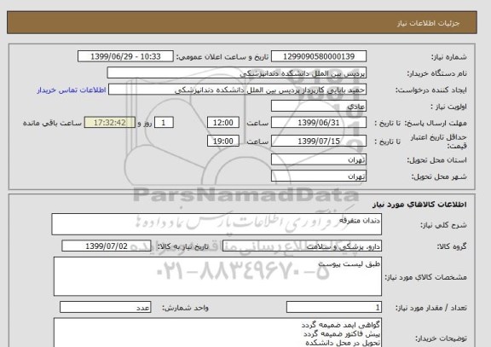
Task: Click label مهلت ارسال پاسخ
Action: point(436,123)
